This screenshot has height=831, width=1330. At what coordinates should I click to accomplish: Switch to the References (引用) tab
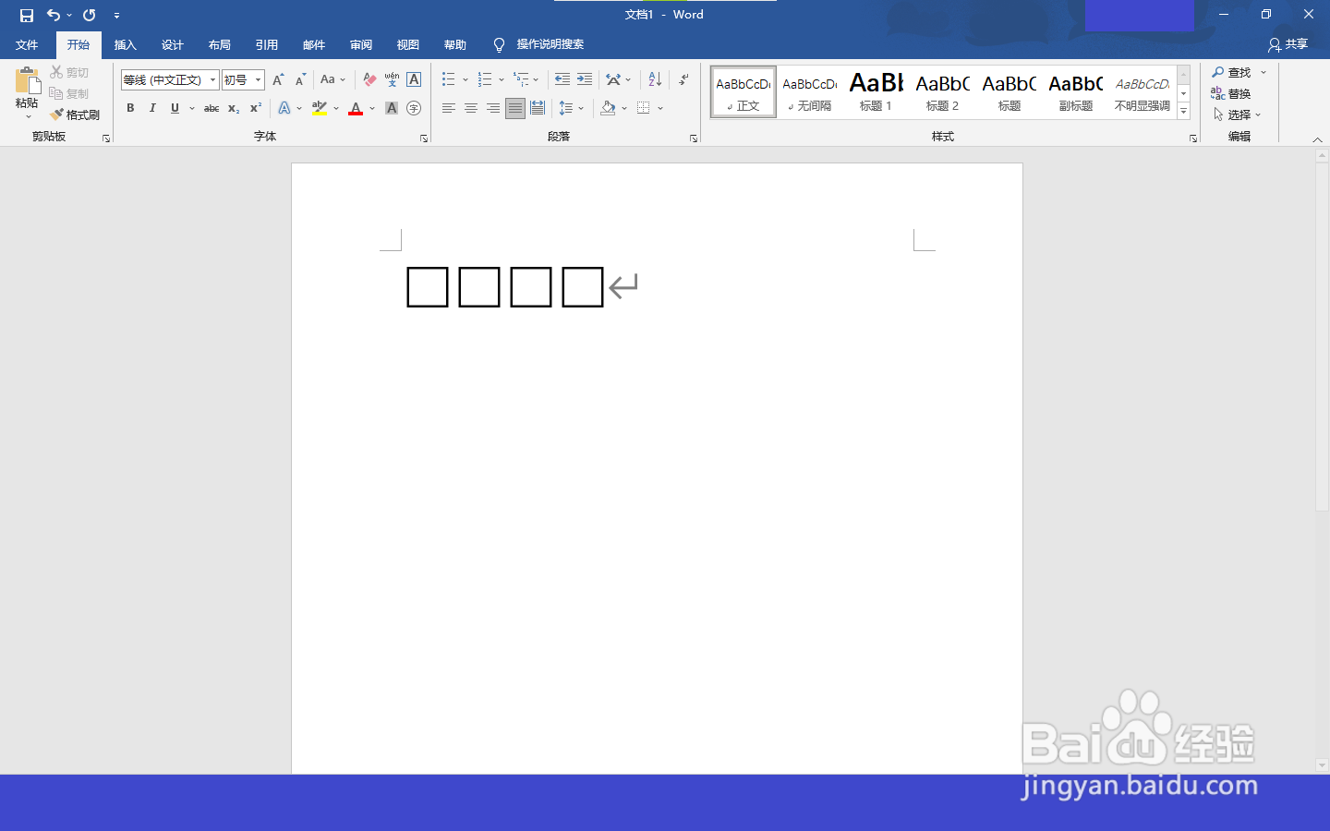(x=267, y=44)
